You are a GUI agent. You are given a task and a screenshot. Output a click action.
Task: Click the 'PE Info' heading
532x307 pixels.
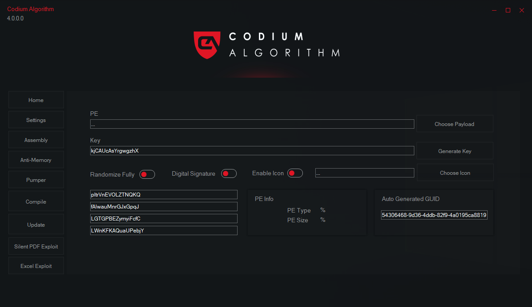[264, 199]
